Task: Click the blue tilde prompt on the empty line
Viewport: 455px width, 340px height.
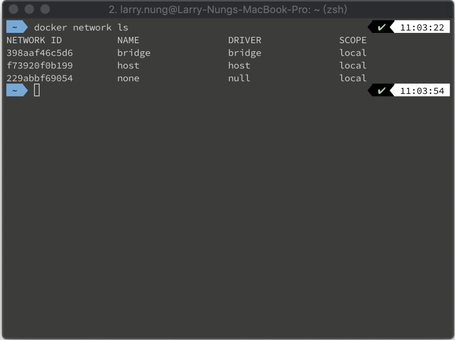Action: pos(17,91)
